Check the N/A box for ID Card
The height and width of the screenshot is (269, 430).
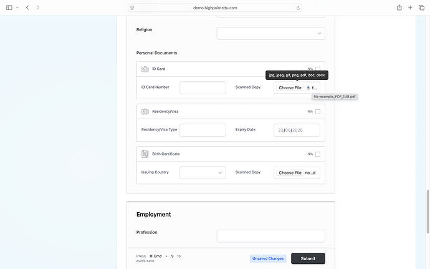pyautogui.click(x=318, y=69)
